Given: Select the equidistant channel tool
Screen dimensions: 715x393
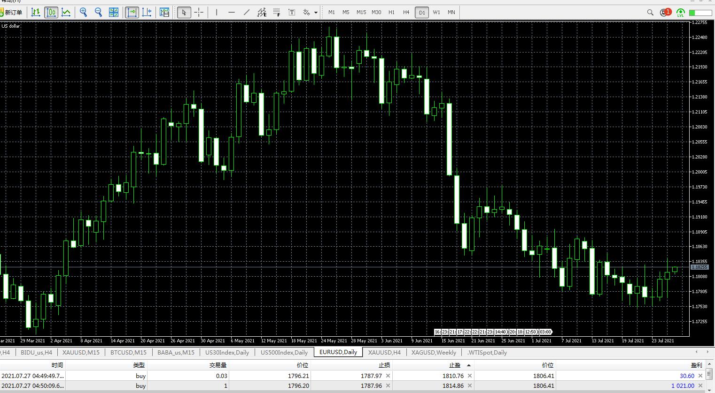Looking at the screenshot, I should point(262,13).
